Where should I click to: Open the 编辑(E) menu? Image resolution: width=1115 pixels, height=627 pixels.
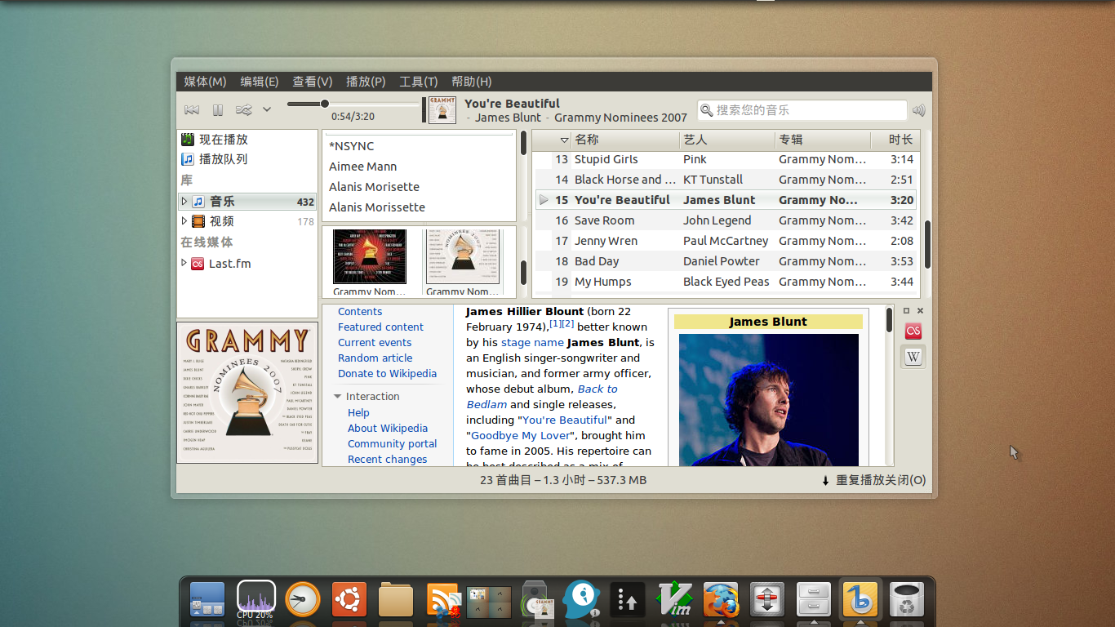click(260, 82)
